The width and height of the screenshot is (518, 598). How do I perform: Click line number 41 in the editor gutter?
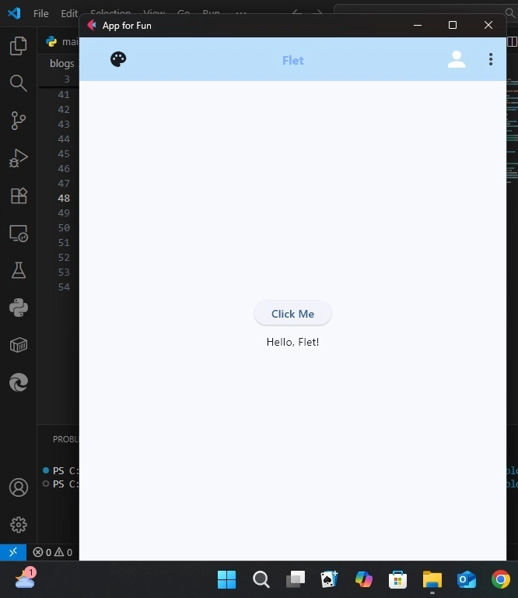64,95
